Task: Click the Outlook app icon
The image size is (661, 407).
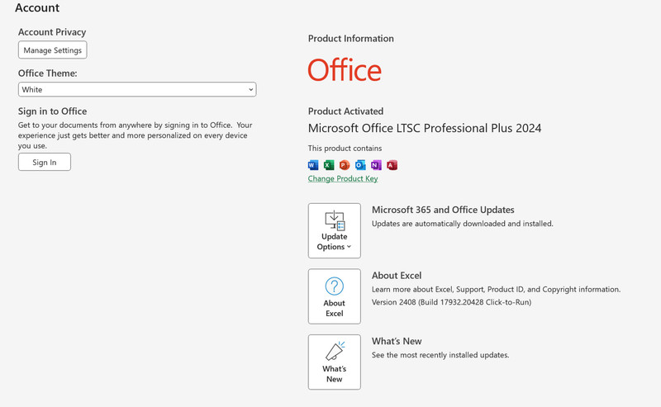Action: [360, 165]
